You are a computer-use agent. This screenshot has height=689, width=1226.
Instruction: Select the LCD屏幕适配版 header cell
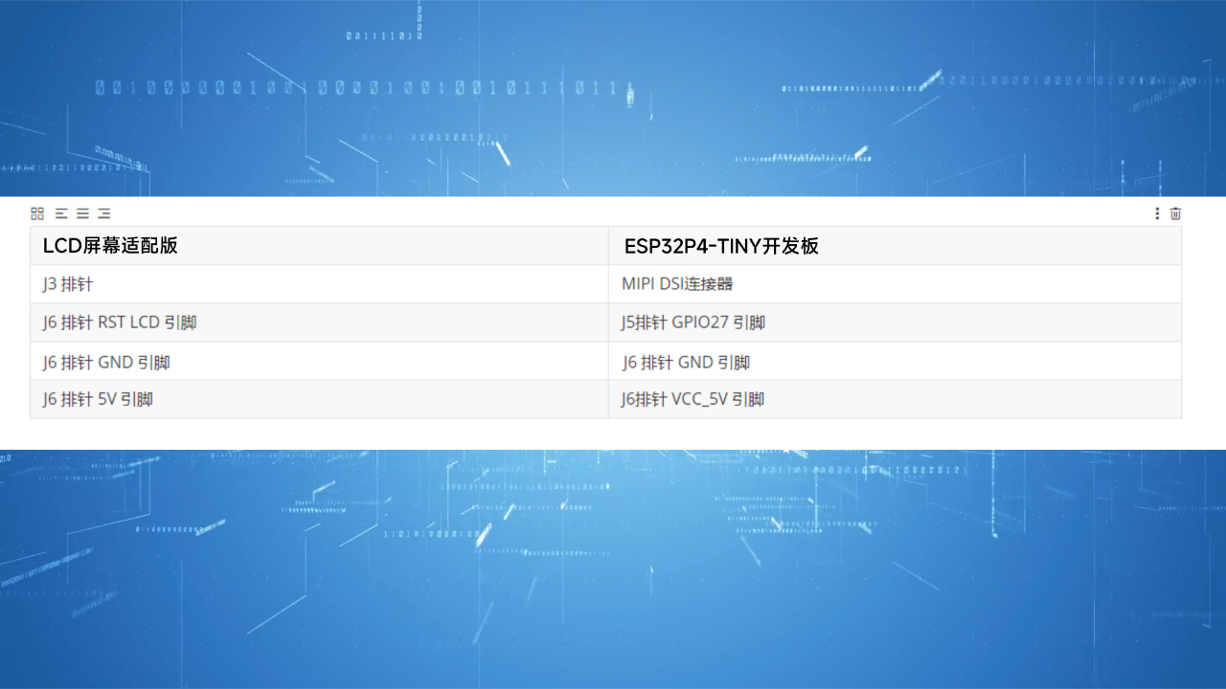click(115, 246)
